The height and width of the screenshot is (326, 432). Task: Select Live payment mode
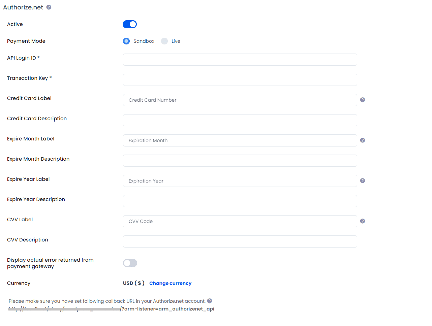pyautogui.click(x=164, y=41)
